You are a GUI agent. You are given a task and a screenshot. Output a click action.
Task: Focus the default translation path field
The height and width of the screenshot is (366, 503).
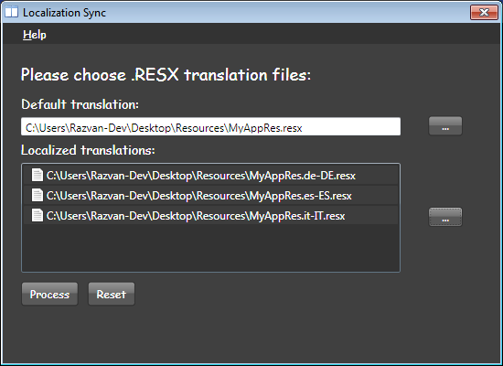210,126
